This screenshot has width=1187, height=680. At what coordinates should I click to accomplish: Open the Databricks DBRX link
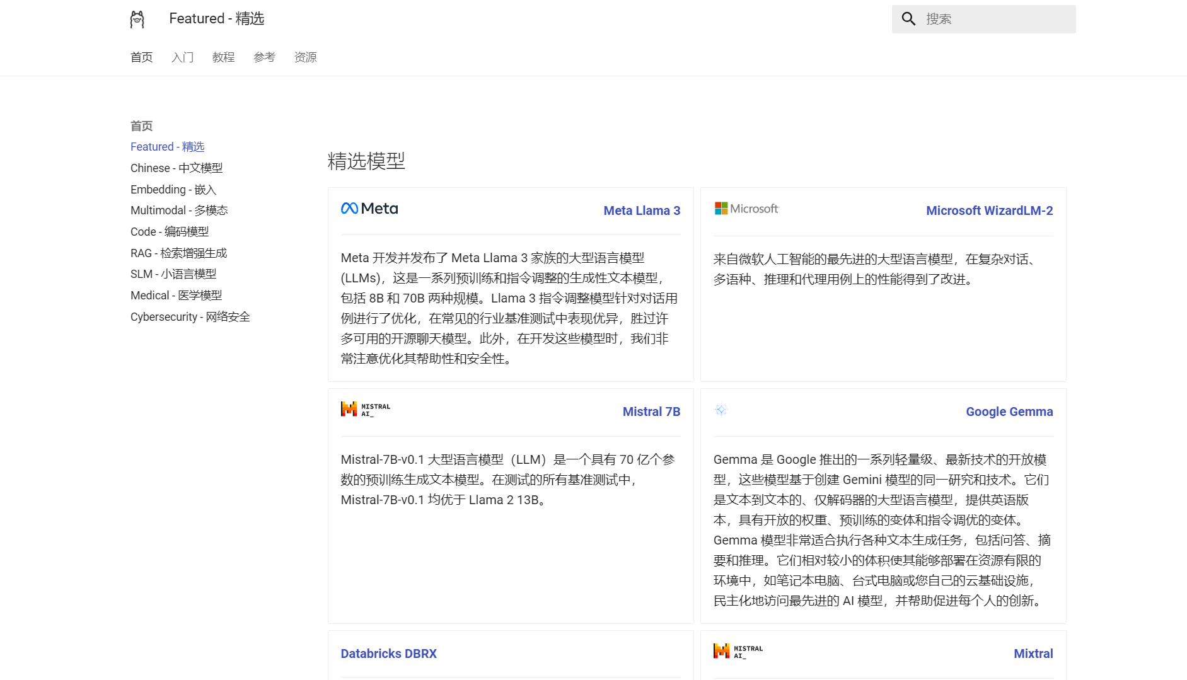389,654
